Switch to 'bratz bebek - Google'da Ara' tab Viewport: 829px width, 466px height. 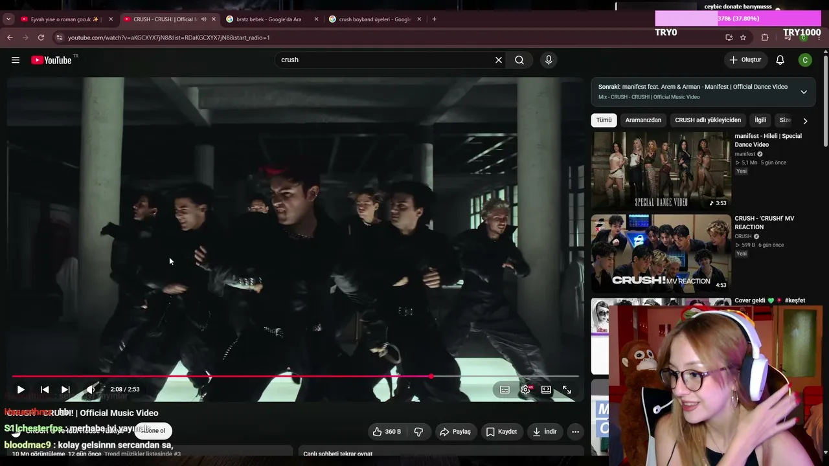(x=268, y=19)
